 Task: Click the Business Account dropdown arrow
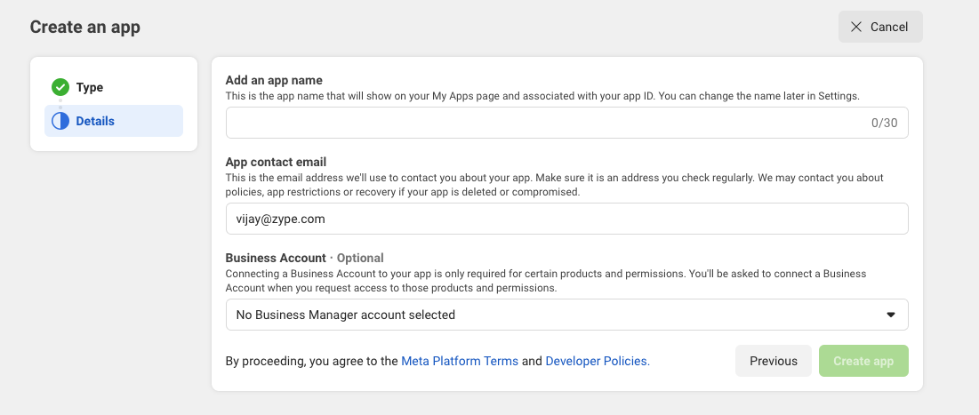[x=891, y=315]
